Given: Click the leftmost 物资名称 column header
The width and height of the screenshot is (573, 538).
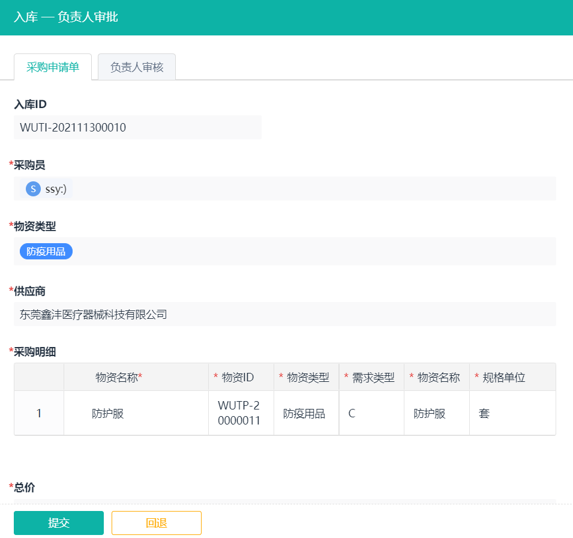Looking at the screenshot, I should pyautogui.click(x=119, y=378).
